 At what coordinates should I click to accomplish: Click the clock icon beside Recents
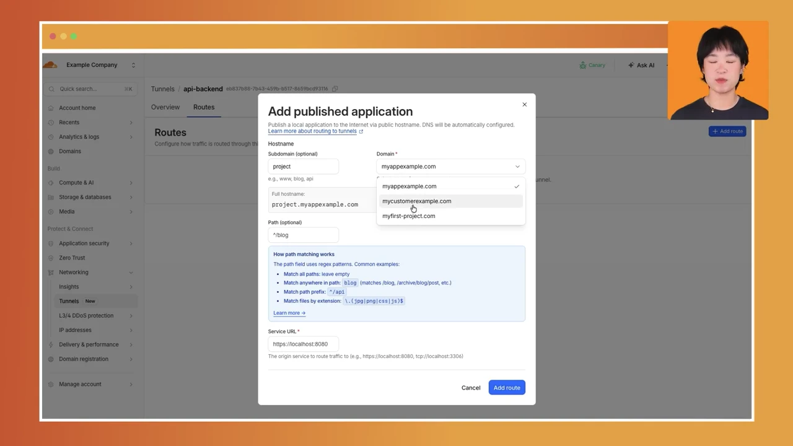click(51, 122)
